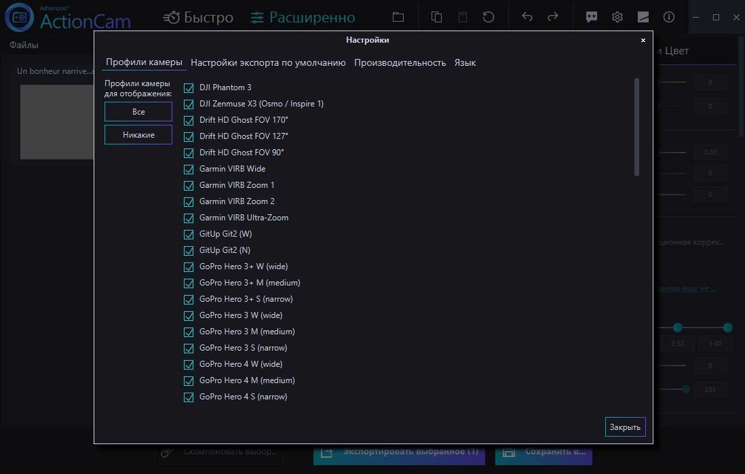Uncheck DJI Phantom 3 profile

click(x=189, y=88)
